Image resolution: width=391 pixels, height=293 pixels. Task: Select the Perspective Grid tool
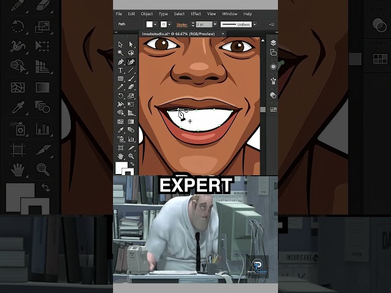[131, 113]
